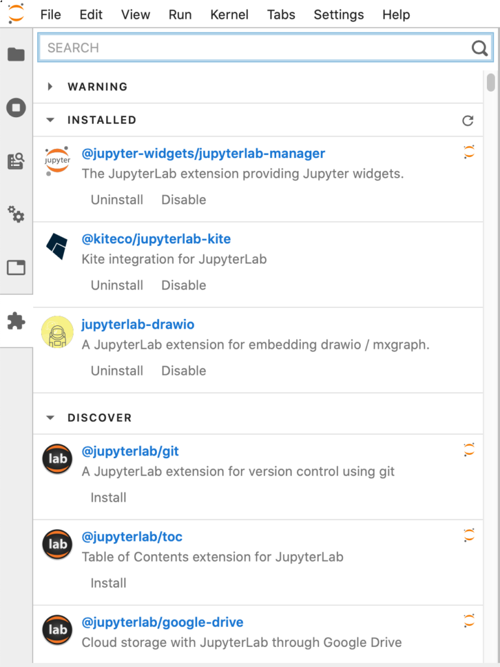The image size is (500, 667).
Task: Collapse the Installed section
Action: click(x=51, y=120)
